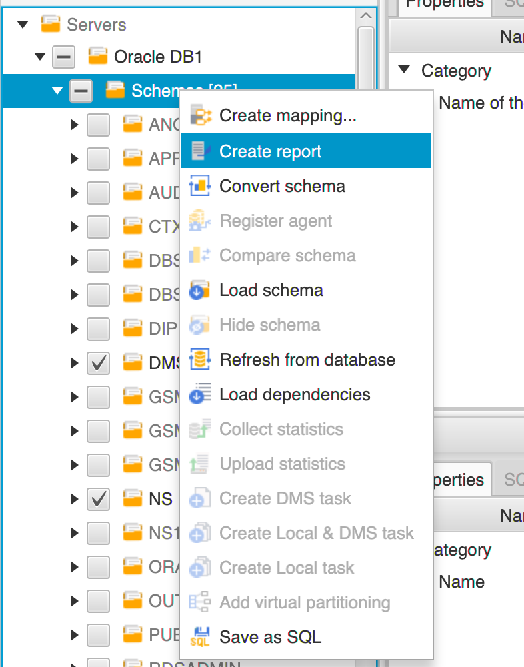This screenshot has width=524, height=667.
Task: Choose Create mapping from context menu
Action: [306, 115]
